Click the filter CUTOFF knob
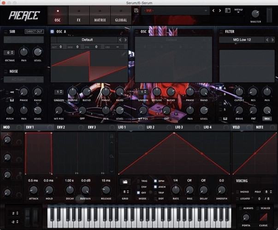Image resolution: width=278 pixels, height=230 pixels. point(239,92)
